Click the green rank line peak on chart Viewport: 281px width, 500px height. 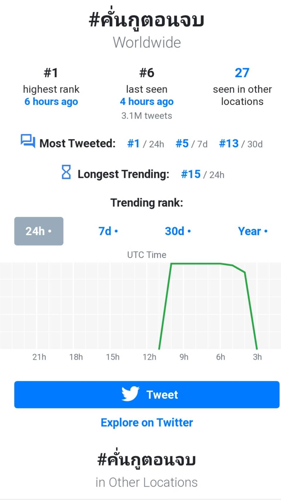196,264
